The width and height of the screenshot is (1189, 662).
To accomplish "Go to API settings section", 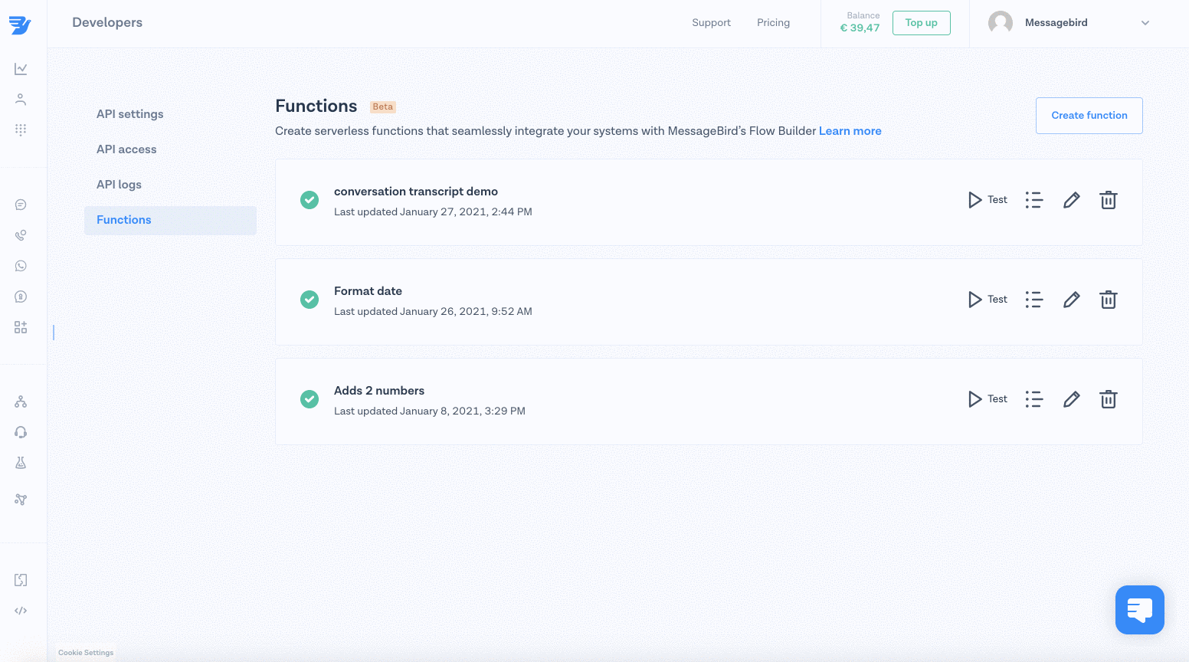I will pyautogui.click(x=130, y=114).
